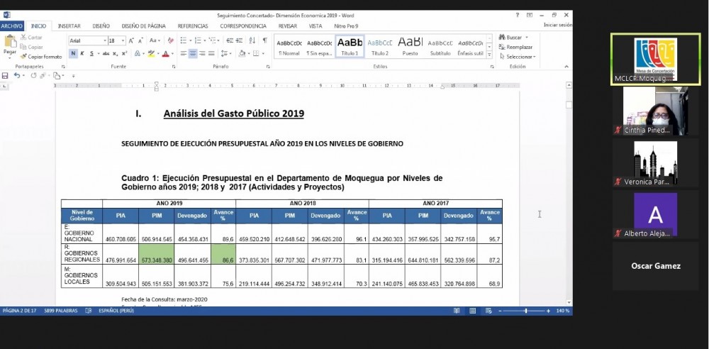Open the font size dropdown
709x349 pixels.
pos(118,40)
